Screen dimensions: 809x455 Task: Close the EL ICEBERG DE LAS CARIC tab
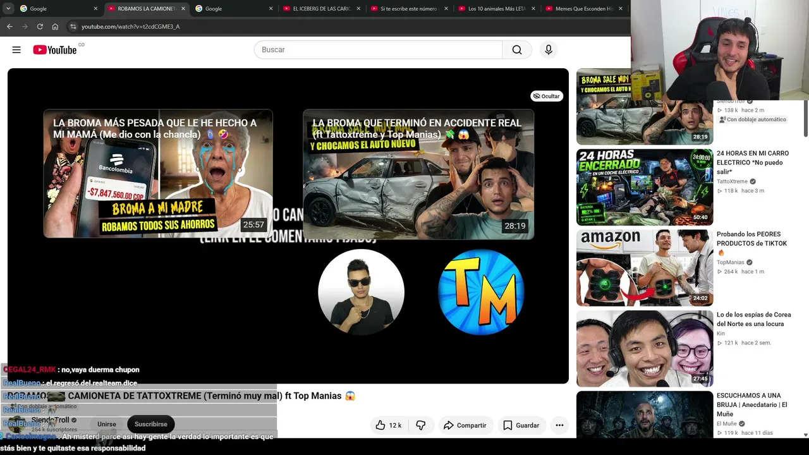(x=358, y=9)
